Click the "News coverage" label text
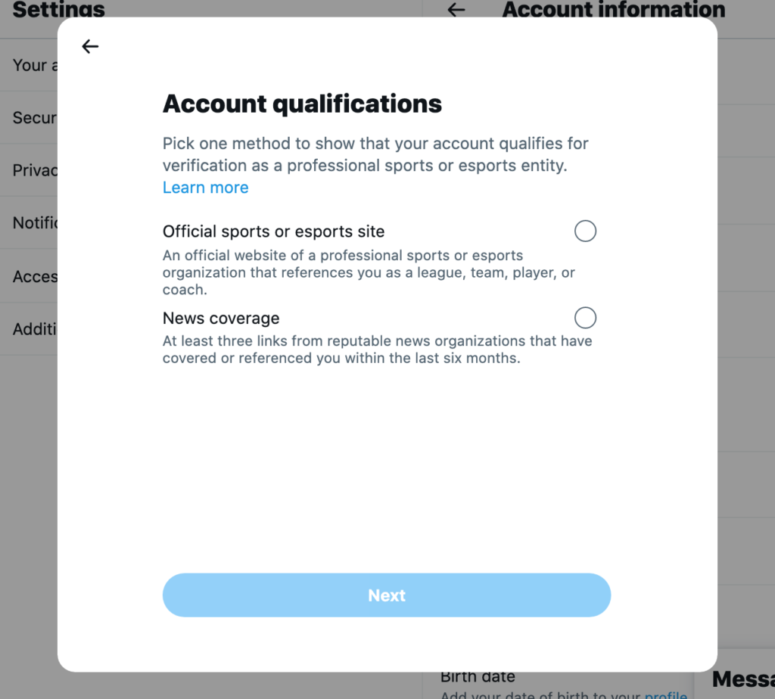 pyautogui.click(x=221, y=318)
